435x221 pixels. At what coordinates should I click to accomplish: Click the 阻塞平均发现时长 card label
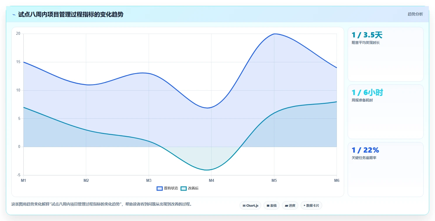(x=366, y=43)
